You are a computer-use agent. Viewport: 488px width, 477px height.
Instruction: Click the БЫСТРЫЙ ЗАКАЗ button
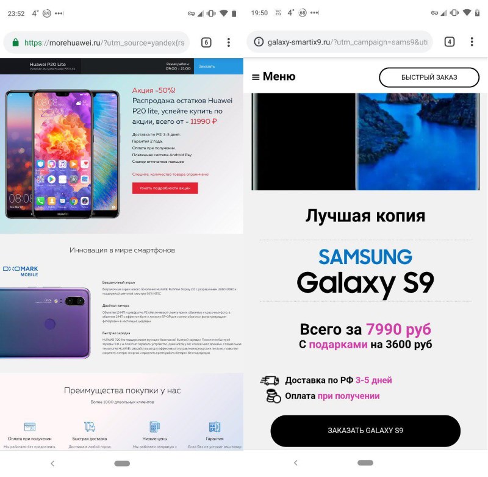click(429, 77)
